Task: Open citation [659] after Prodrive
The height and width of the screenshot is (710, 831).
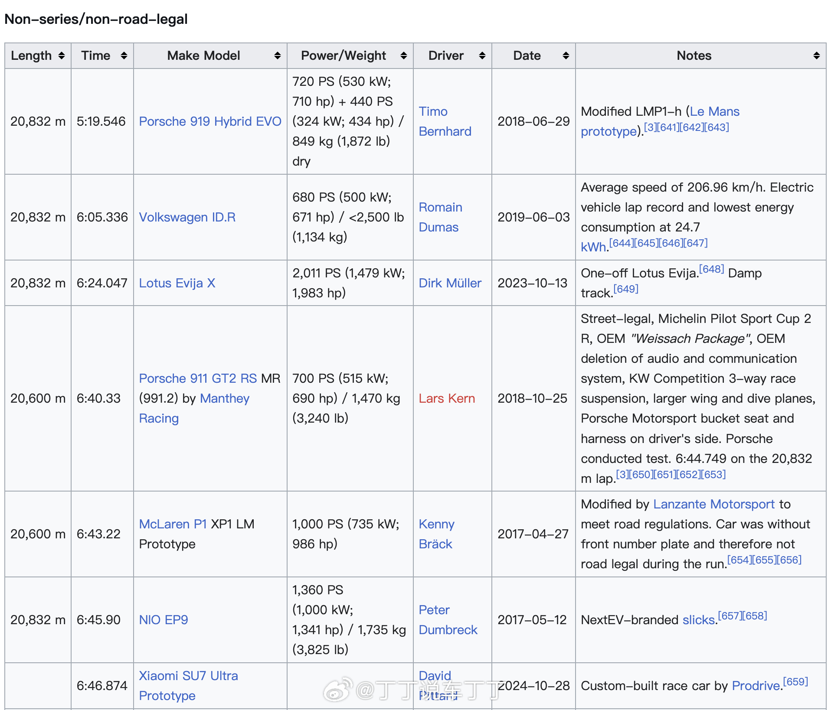Action: click(796, 682)
